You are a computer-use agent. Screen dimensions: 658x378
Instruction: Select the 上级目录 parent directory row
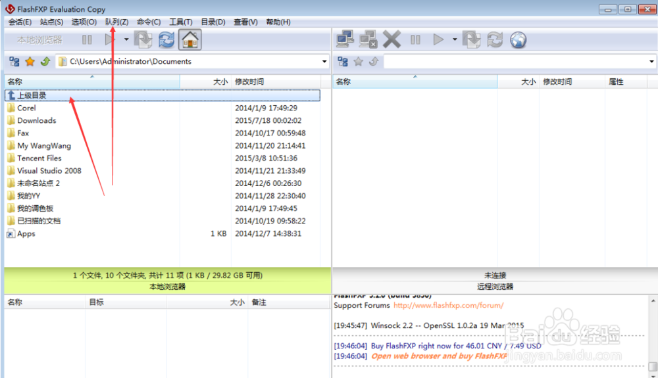[163, 95]
